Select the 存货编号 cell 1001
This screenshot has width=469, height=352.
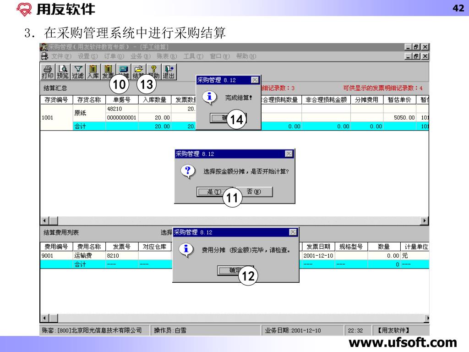[x=56, y=117]
